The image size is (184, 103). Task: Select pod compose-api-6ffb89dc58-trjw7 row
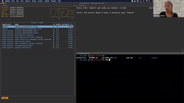(x=38, y=29)
